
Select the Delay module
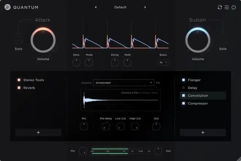click(x=192, y=88)
